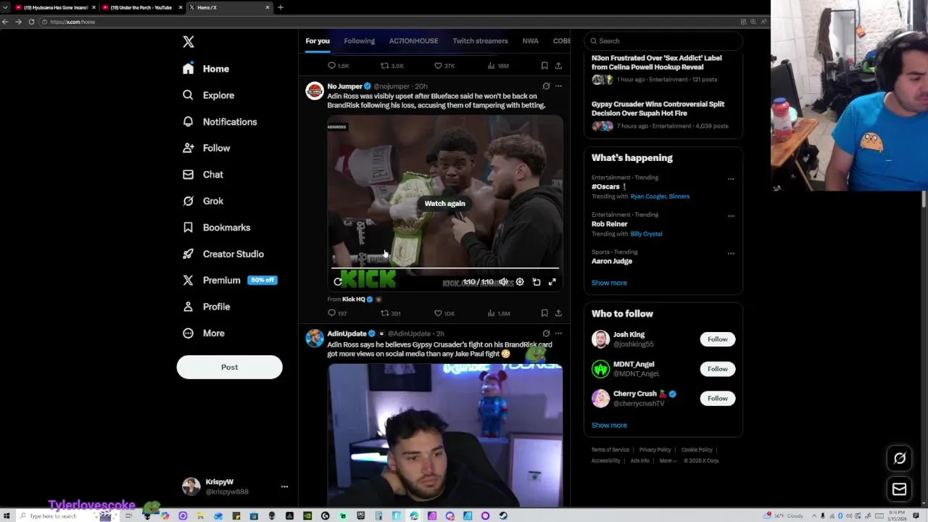Open account menu dots next to KrispyW
Screen dimensions: 928x522
pos(284,486)
